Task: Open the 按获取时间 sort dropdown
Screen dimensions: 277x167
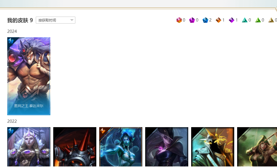Action: coord(56,20)
